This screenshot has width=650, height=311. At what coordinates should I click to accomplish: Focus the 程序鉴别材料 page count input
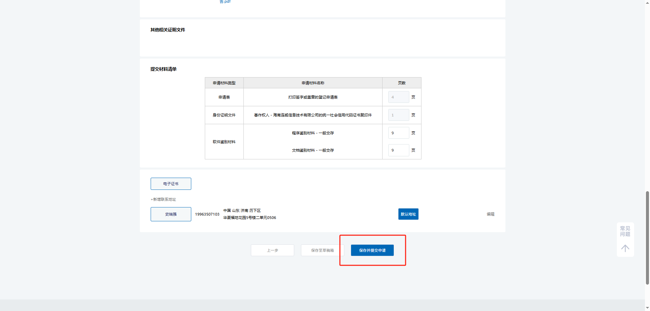[398, 133]
